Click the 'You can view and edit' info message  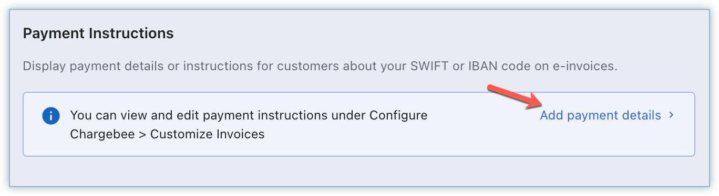click(249, 125)
